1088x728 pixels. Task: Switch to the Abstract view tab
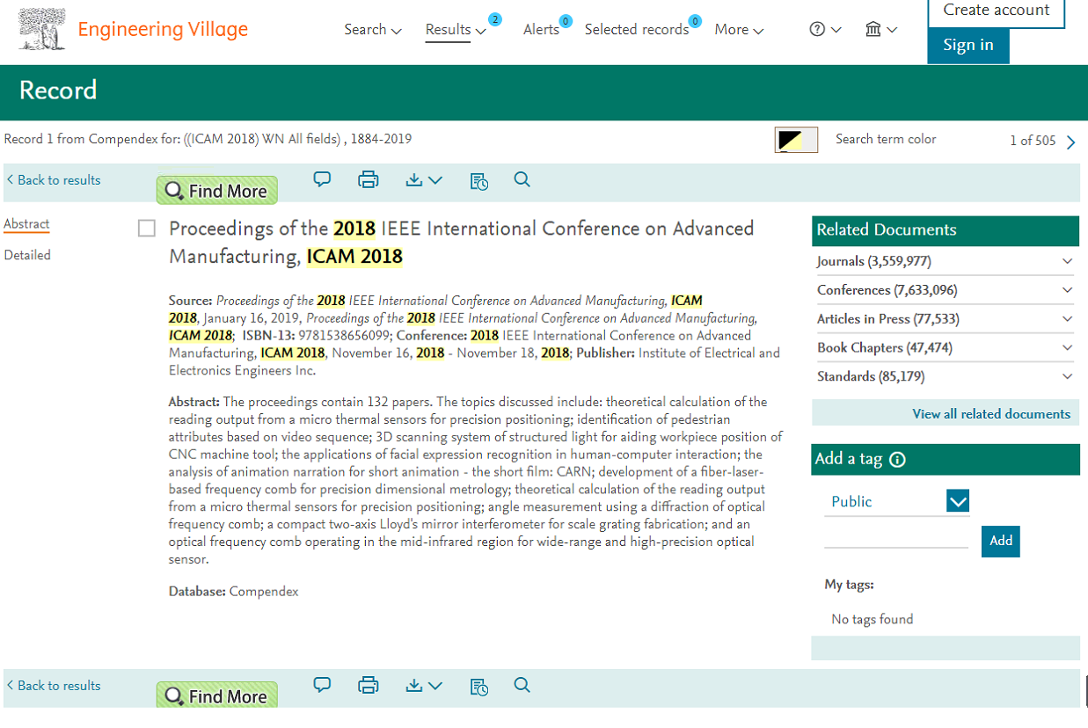pyautogui.click(x=26, y=224)
